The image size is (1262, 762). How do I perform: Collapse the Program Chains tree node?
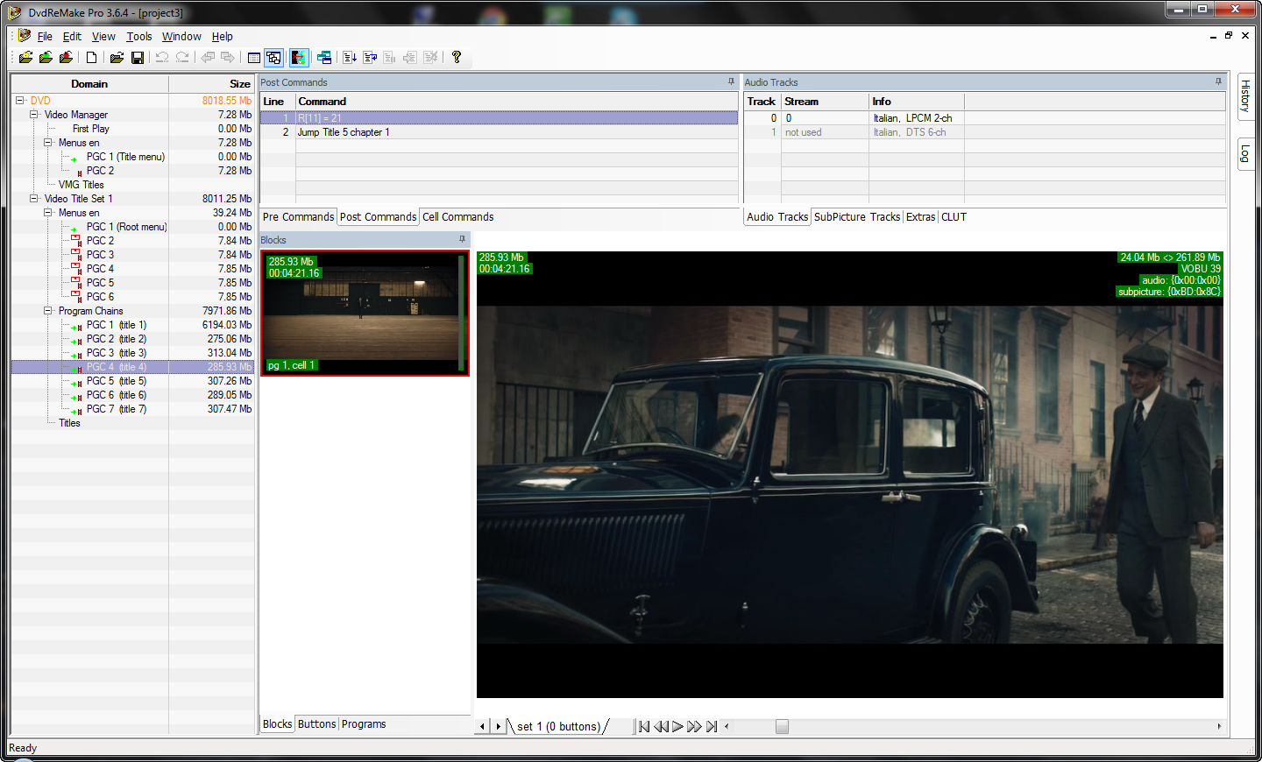(48, 311)
